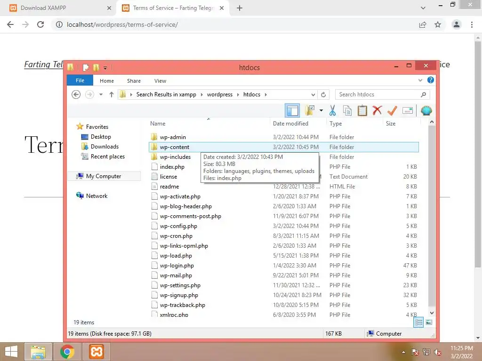
Task: Click the search magnifier in Search htdocs
Action: coord(424,94)
